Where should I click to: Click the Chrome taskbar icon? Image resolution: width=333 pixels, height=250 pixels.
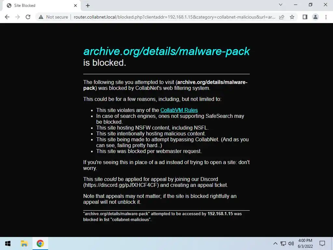point(40,243)
